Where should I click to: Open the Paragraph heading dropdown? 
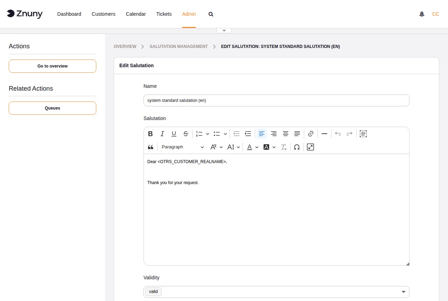coord(183,147)
